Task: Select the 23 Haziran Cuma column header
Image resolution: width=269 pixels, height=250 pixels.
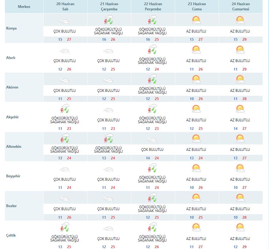Action: click(x=196, y=6)
